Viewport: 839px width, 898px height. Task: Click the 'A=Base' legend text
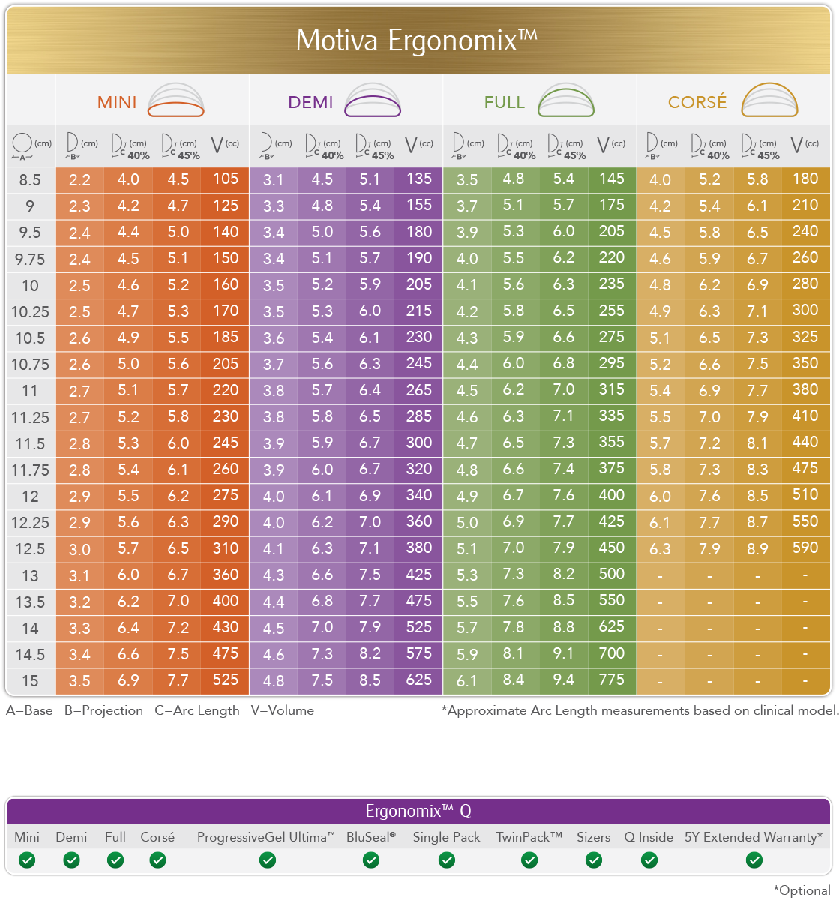pos(29,710)
